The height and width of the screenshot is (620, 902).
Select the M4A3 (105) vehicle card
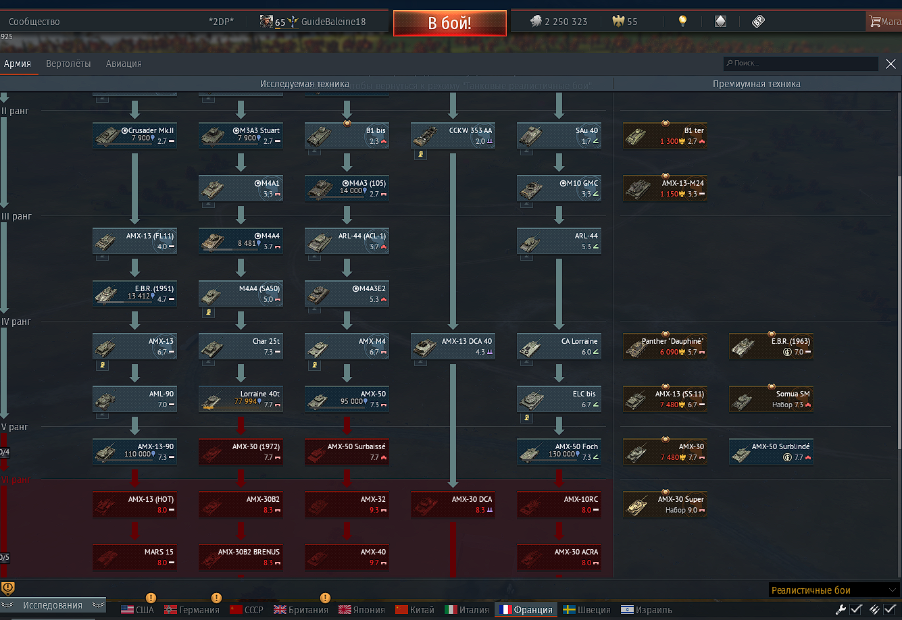tap(347, 188)
